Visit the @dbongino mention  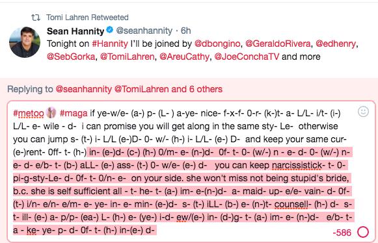click(x=217, y=44)
